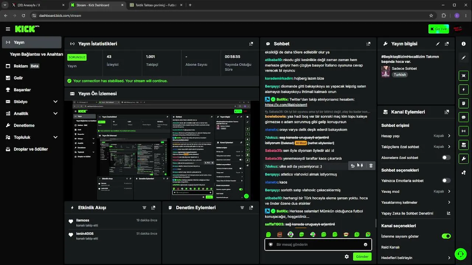Open Yapay Zeka ile Sohbet Denetimi link

tap(416, 213)
